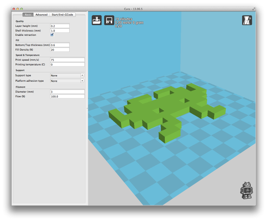267x221 pixels.
Task: Switch to the Basic tab
Action: pyautogui.click(x=28, y=15)
